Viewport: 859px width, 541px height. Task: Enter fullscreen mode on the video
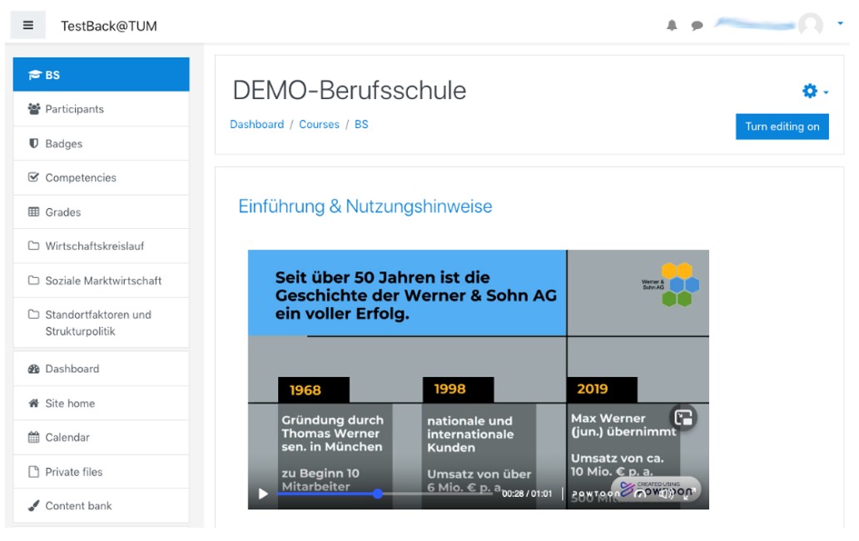pos(689,494)
